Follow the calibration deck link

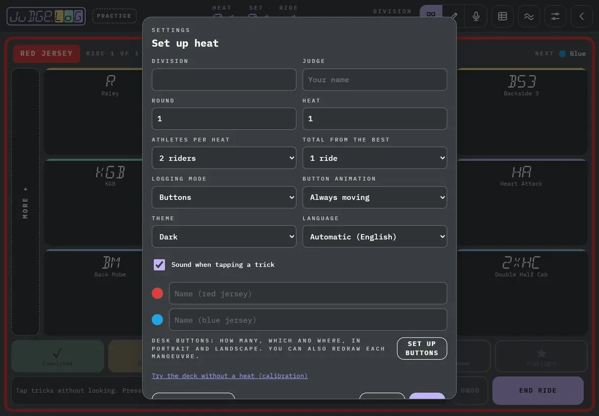[x=229, y=375]
